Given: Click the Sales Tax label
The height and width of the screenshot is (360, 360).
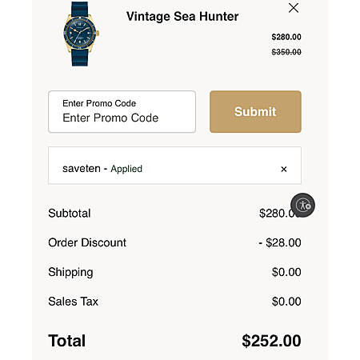Looking at the screenshot, I should pyautogui.click(x=74, y=302).
